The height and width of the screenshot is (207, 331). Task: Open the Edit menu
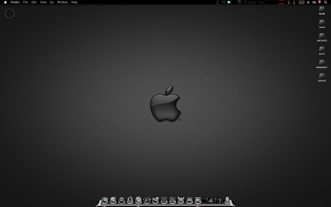(34, 2)
